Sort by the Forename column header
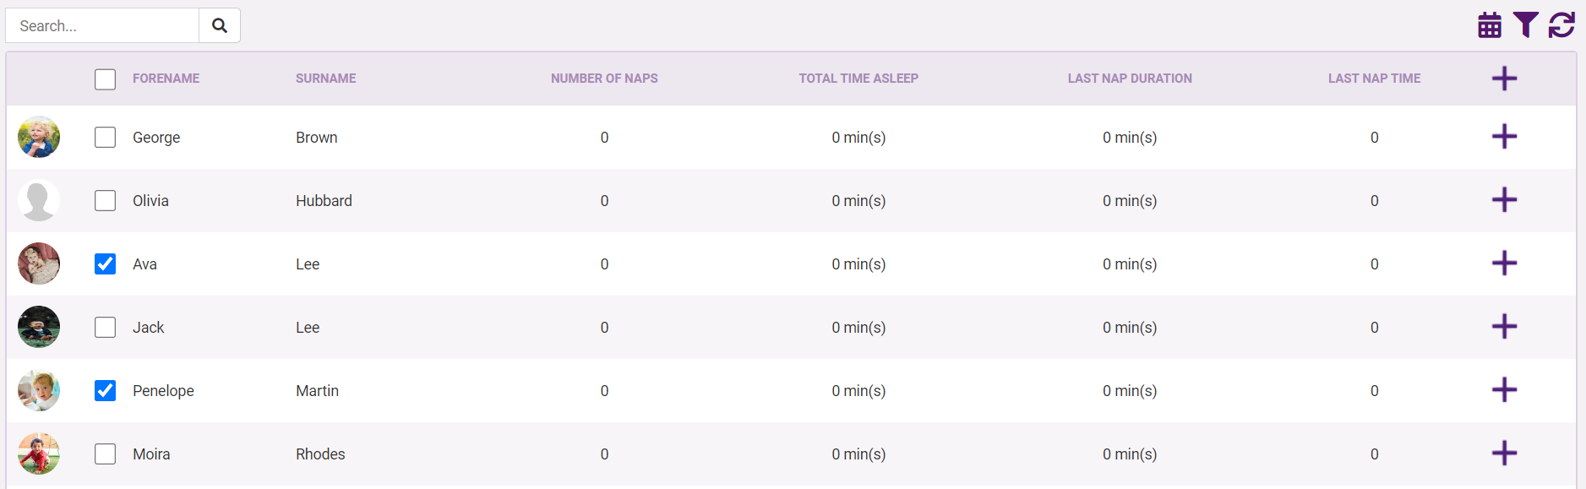 pyautogui.click(x=166, y=79)
